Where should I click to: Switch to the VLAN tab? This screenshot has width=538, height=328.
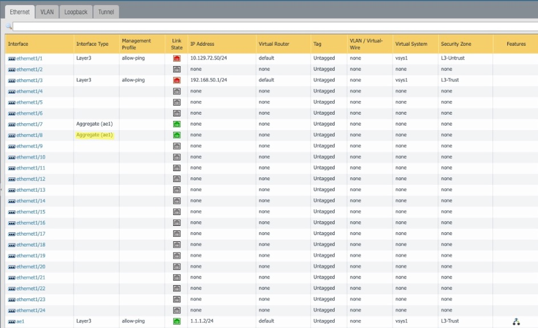click(47, 12)
